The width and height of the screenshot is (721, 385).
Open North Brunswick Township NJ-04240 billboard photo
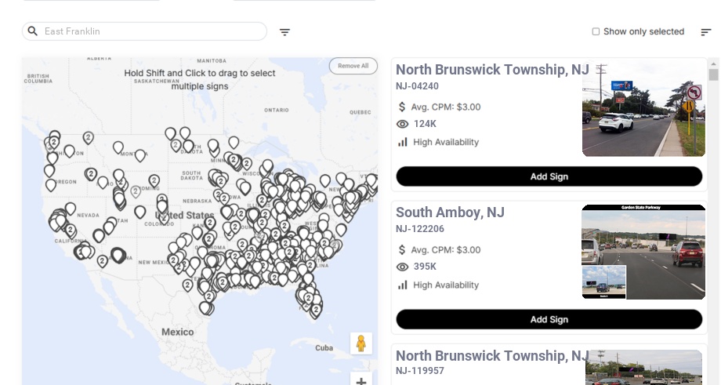643,109
